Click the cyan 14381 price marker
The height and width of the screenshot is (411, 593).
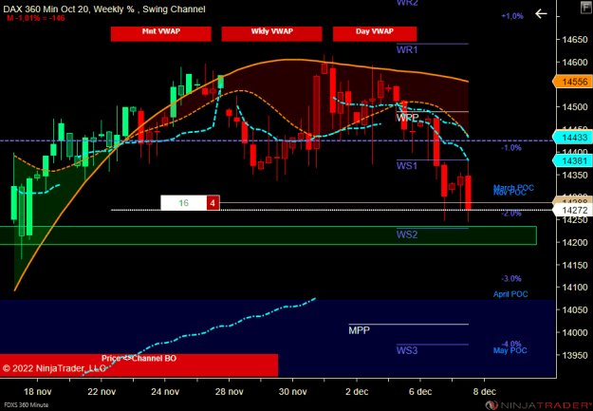tap(572, 160)
